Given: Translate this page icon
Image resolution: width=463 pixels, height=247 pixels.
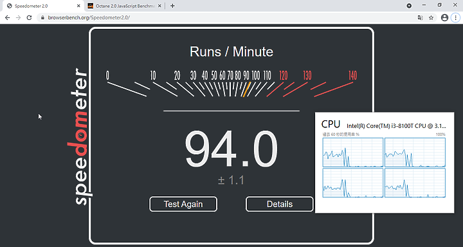Looking at the screenshot, I should [x=420, y=18].
